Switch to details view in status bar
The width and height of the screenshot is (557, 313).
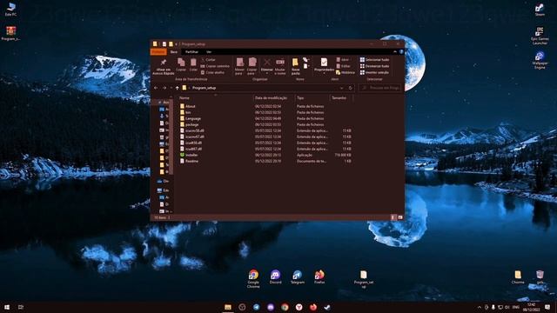[393, 217]
